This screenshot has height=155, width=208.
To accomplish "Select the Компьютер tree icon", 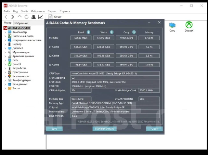I will click(x=9, y=32).
